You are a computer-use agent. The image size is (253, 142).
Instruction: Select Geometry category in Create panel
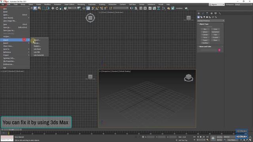point(198,17)
